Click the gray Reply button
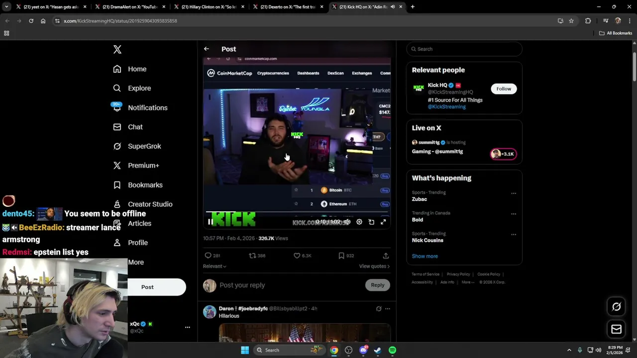Viewport: 637px width, 358px height. coord(378,285)
